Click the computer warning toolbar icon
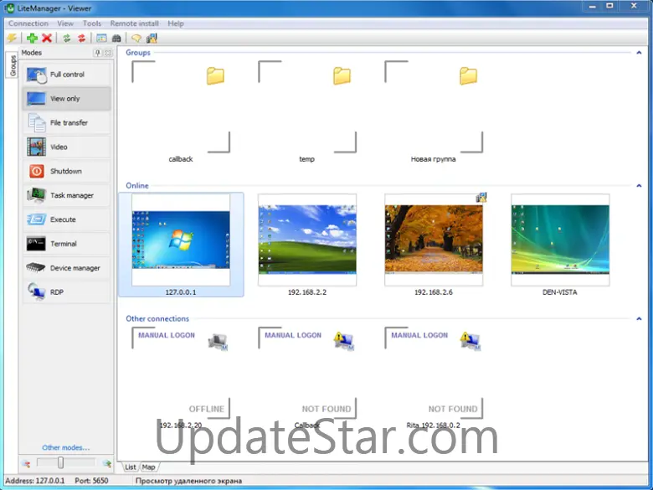This screenshot has width=653, height=490. pyautogui.click(x=152, y=39)
